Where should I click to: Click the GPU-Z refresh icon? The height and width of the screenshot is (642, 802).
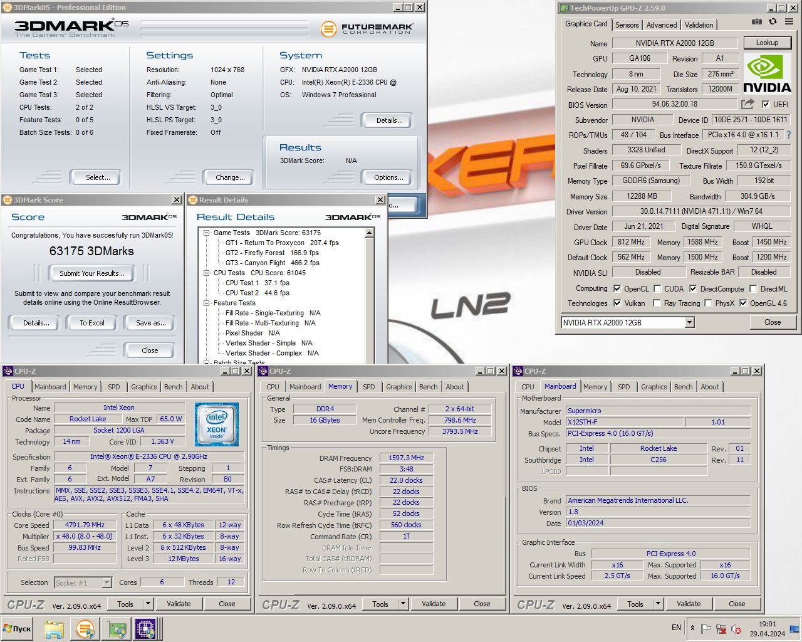773,22
